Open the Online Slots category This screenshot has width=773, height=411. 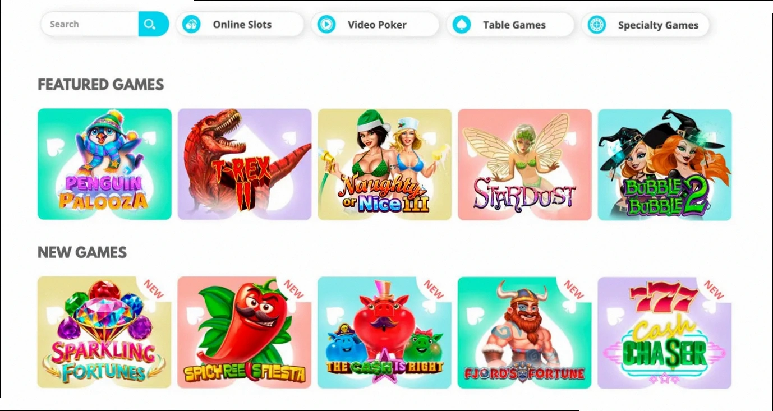[x=240, y=25]
